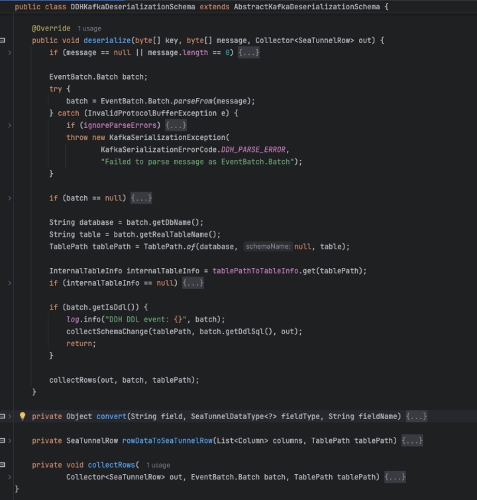Viewport: 477px width, 500px height.
Task: Click gutter icon beside rowDataToSeaTunnelRow method
Action: coord(3,441)
